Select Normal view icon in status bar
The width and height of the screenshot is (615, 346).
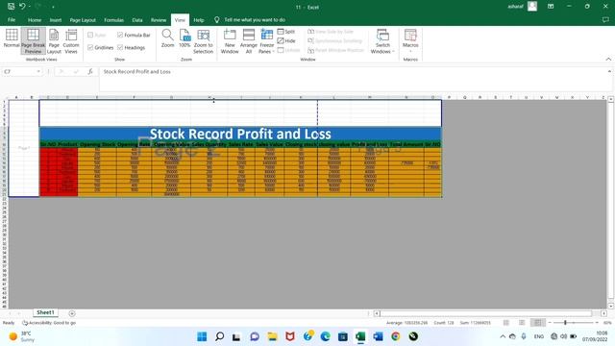click(506, 323)
